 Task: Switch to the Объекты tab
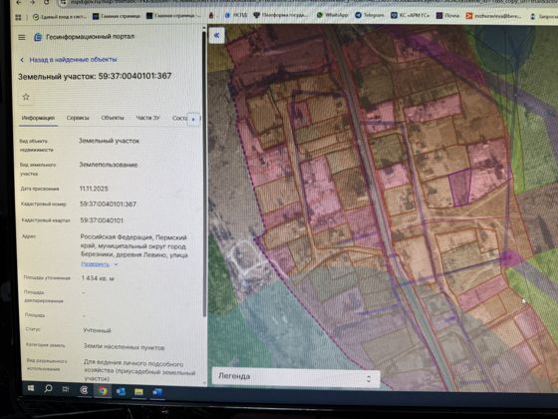tap(112, 118)
